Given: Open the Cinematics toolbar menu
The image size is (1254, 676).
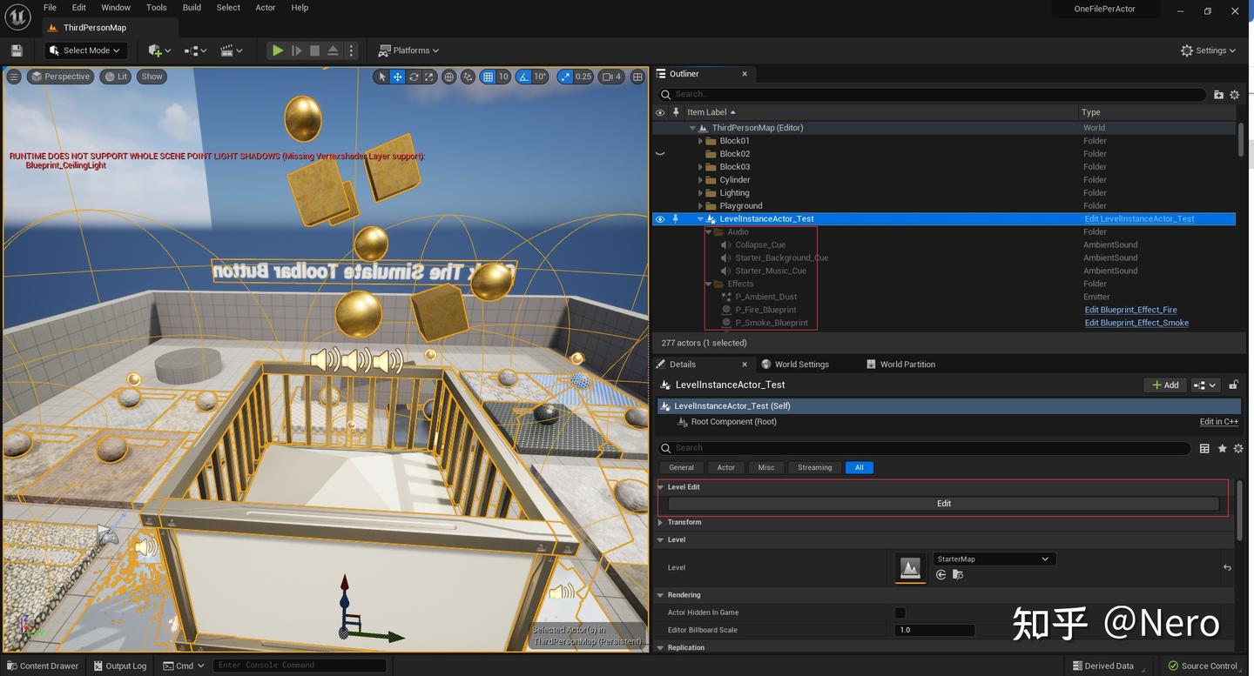Looking at the screenshot, I should [x=227, y=50].
